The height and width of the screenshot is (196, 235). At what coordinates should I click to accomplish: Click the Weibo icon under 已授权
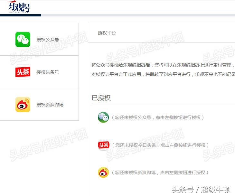(x=103, y=173)
